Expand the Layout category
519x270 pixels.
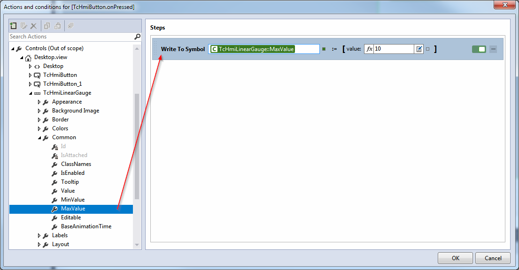39,245
